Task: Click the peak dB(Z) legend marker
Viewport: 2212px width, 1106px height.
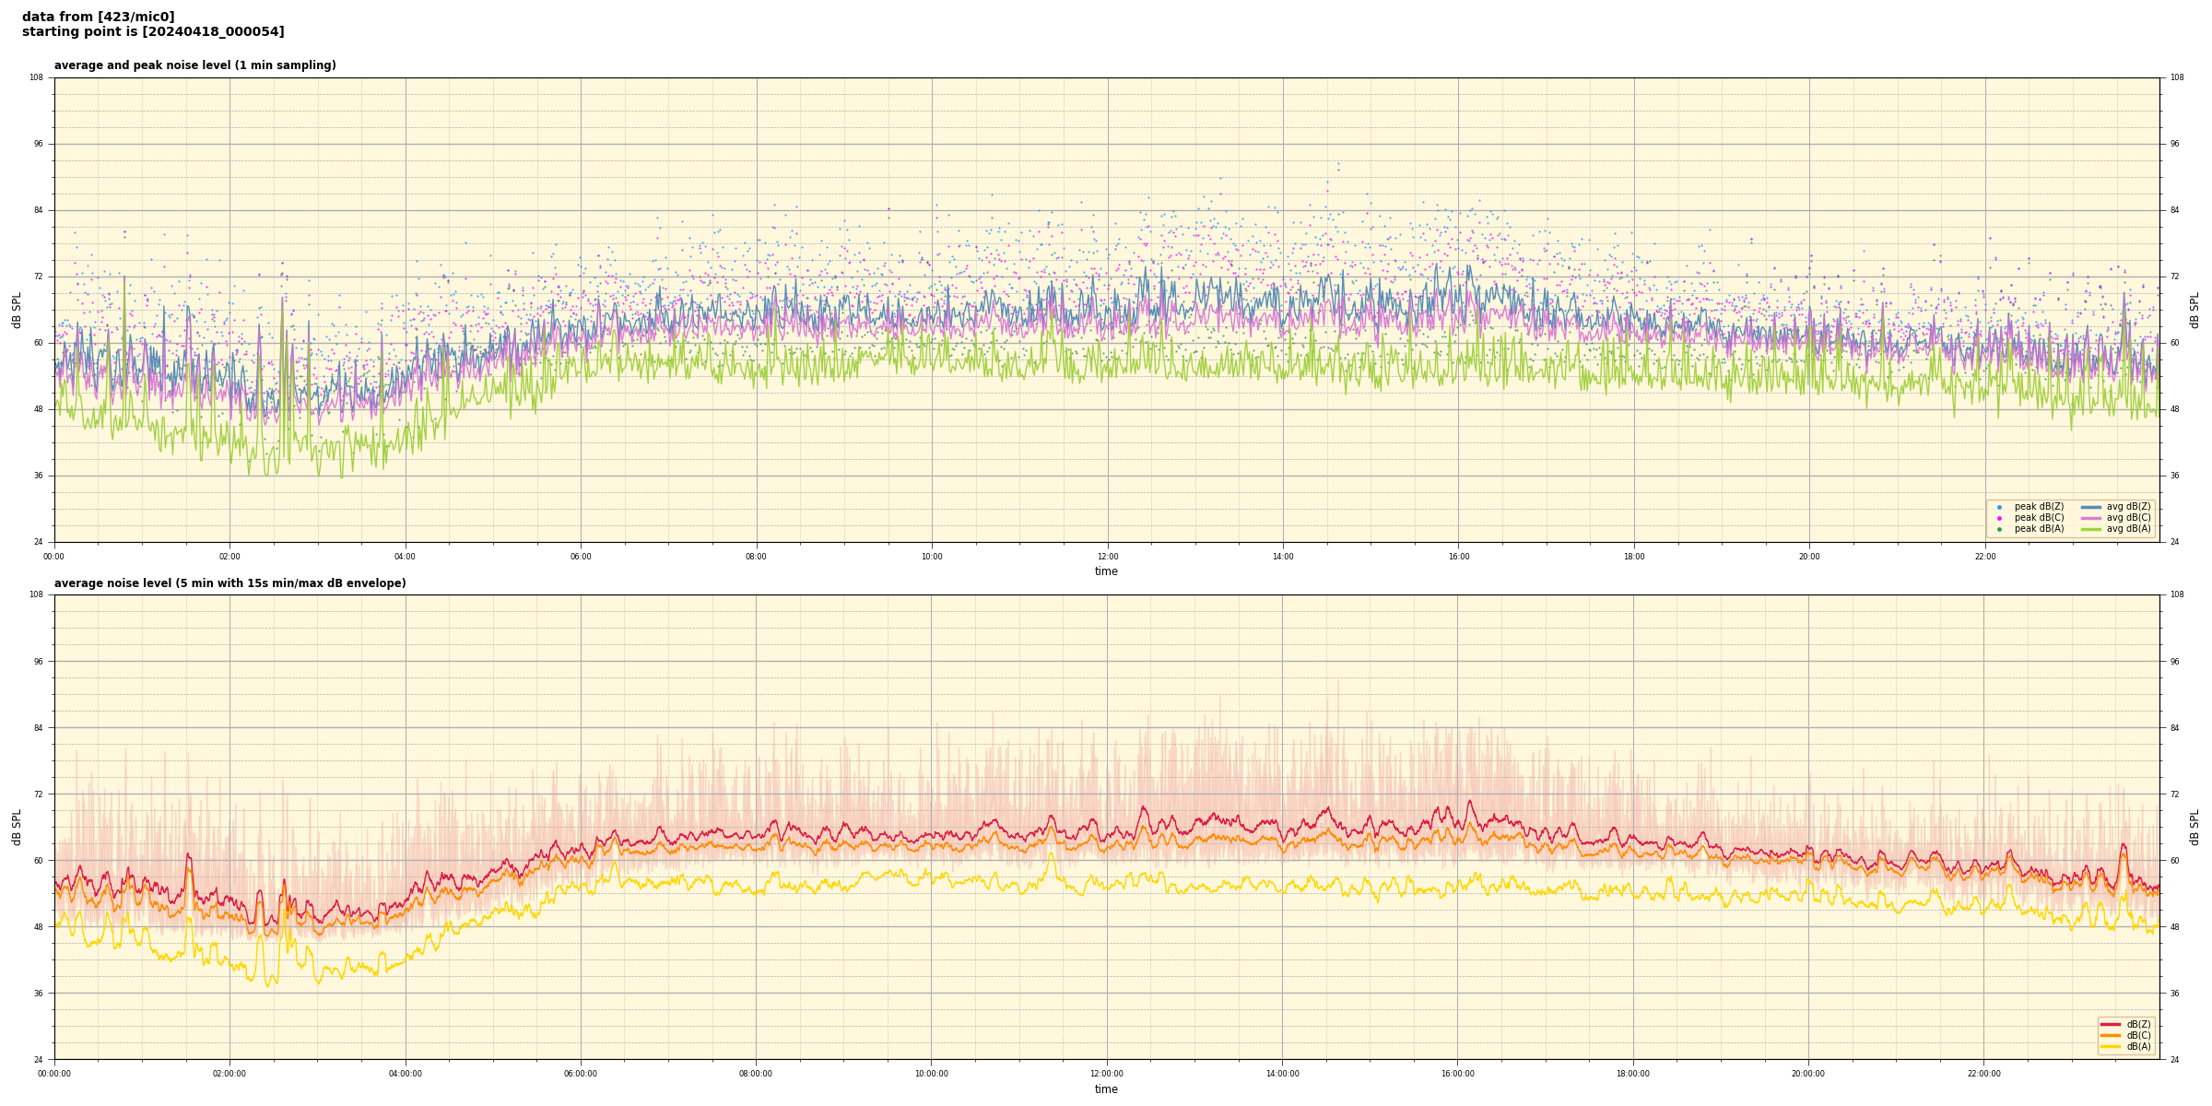Action: click(1999, 507)
